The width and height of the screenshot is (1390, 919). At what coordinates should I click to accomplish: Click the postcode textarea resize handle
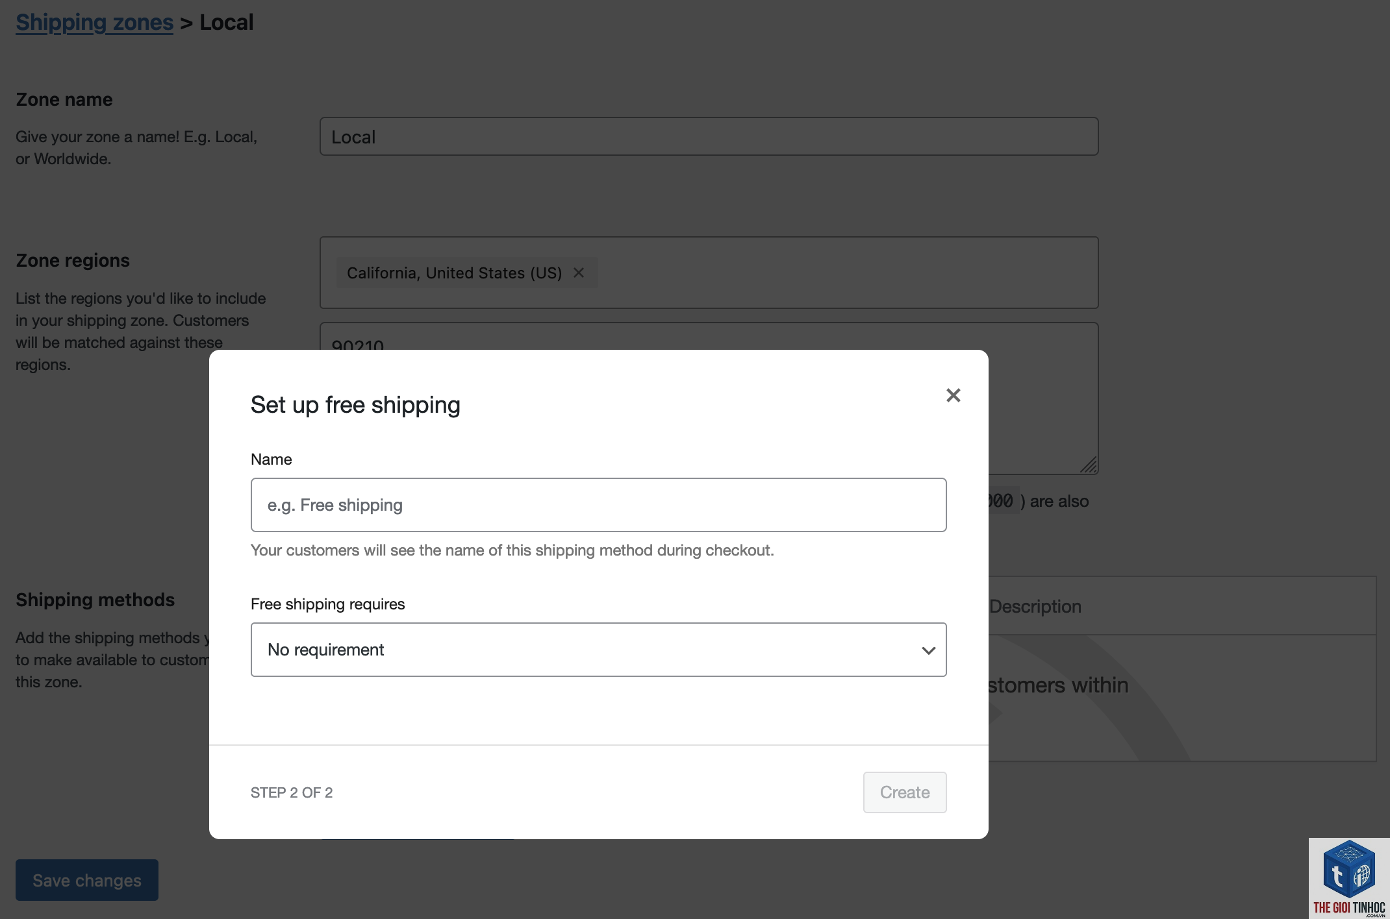1089,465
